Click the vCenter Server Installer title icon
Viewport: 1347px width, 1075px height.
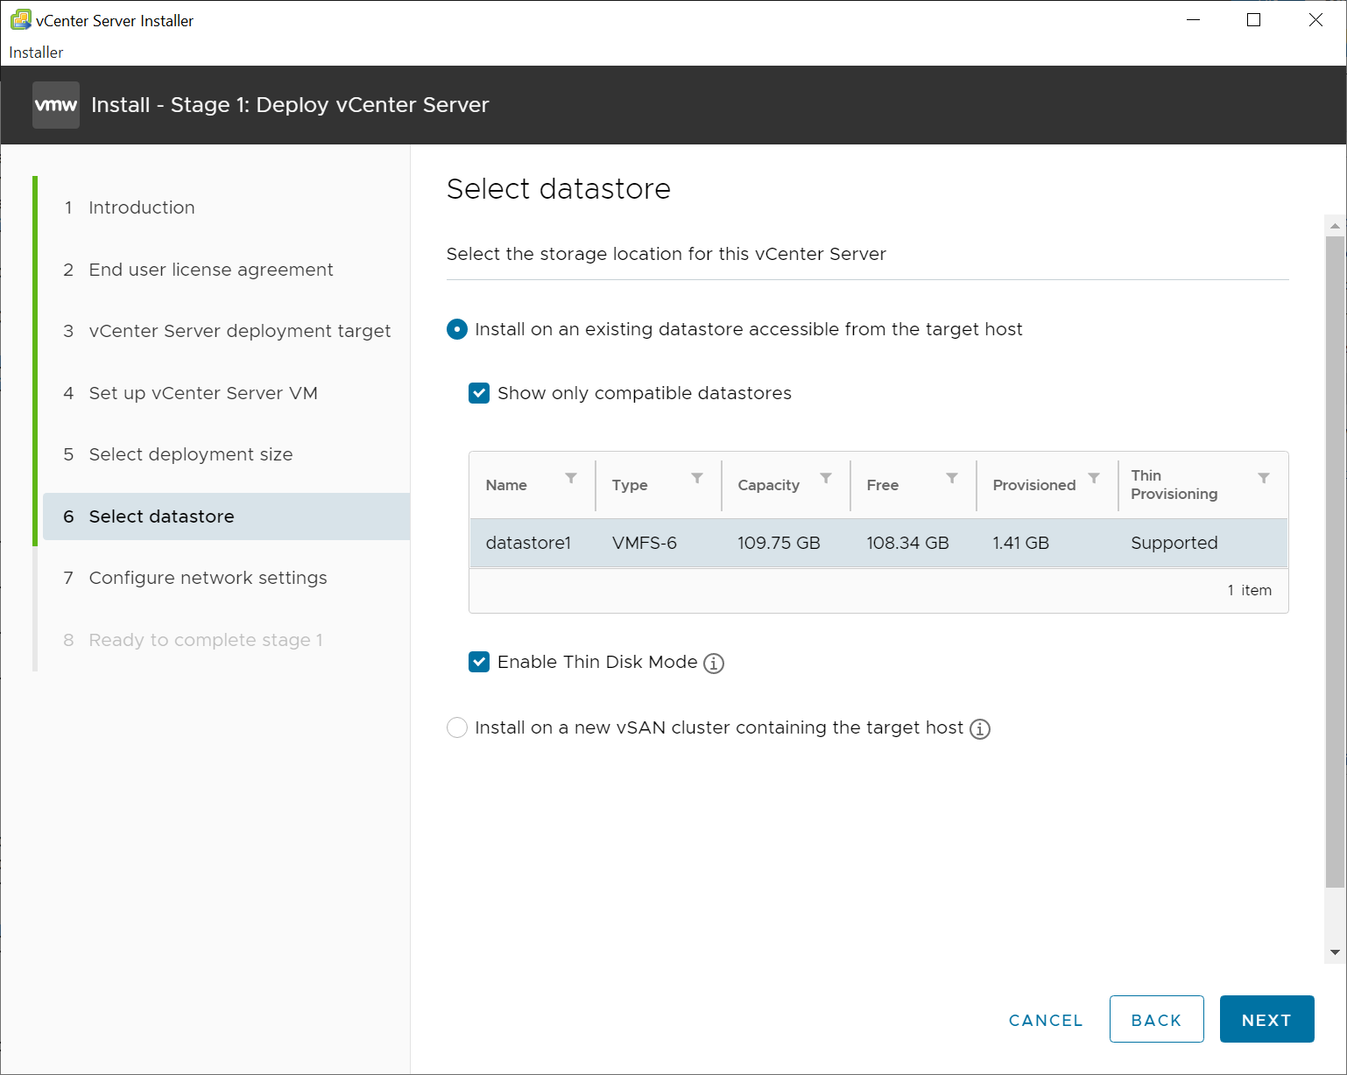pyautogui.click(x=21, y=19)
